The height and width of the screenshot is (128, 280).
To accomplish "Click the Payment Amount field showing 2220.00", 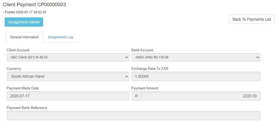I will pyautogui.click(x=200, y=96).
